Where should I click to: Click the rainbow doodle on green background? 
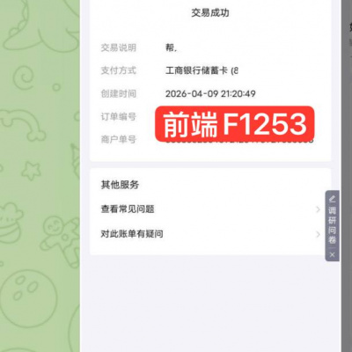[x=23, y=125]
